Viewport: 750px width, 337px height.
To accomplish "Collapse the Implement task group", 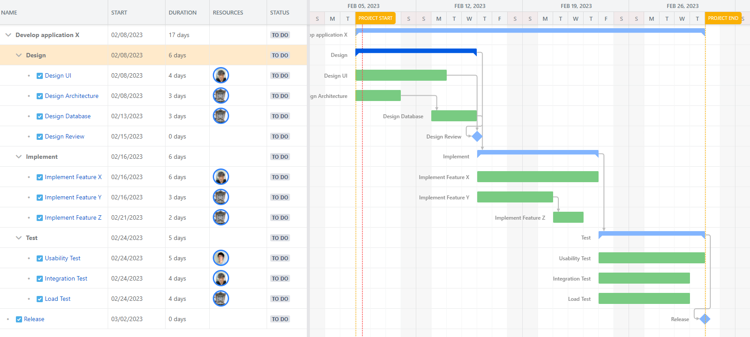I will pyautogui.click(x=19, y=157).
